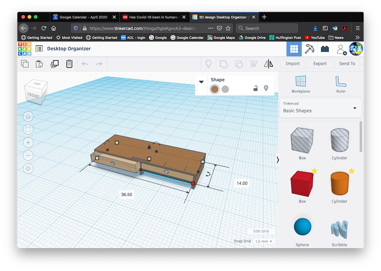Open the Google Maps bookmark

(221, 38)
